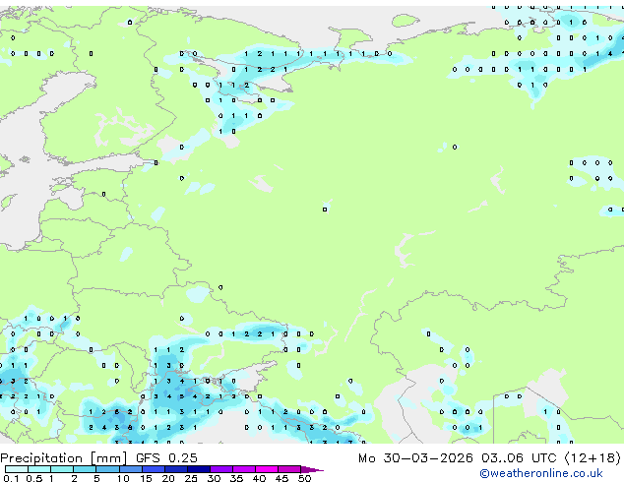Viewport: 624px width, 482px height.
Task: Click the 20–25 mm legend color segment
Action: tap(175, 469)
